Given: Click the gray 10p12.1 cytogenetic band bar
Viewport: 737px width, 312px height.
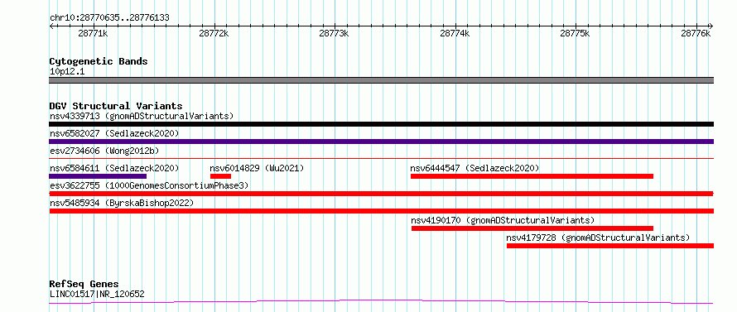Looking at the screenshot, I should pos(381,80).
